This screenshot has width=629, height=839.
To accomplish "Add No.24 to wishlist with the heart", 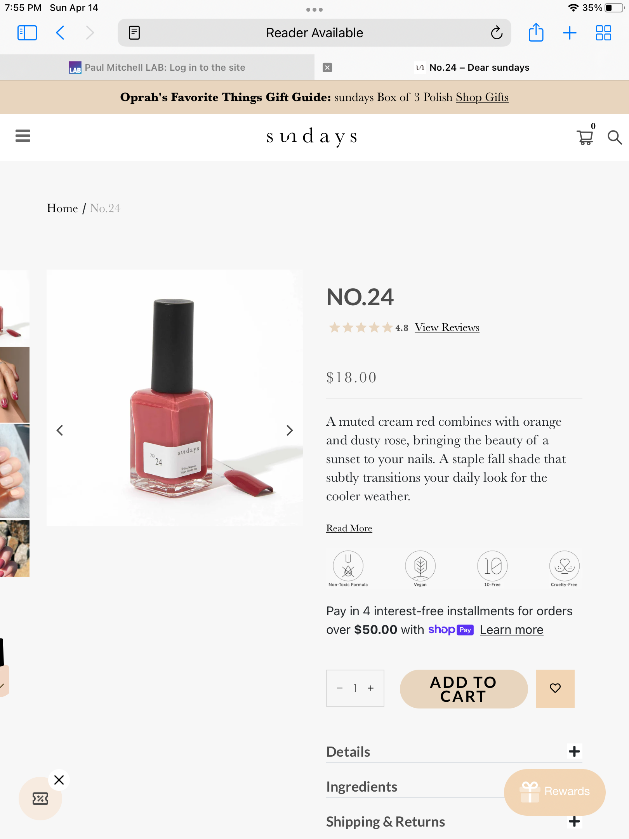I will [x=555, y=688].
